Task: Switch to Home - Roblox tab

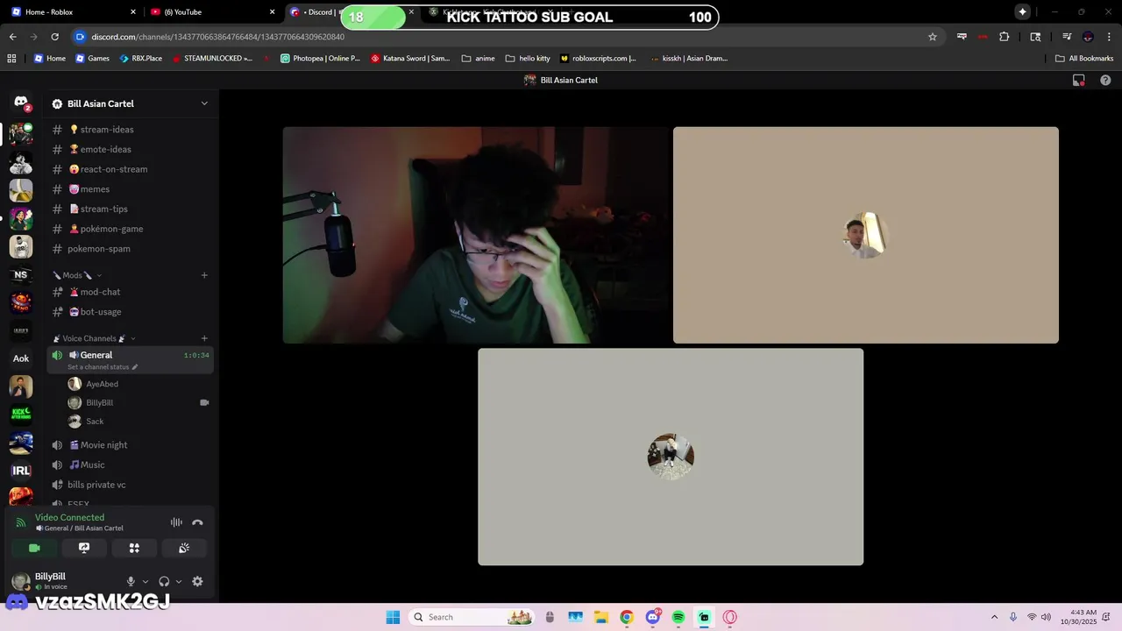Action: click(74, 12)
